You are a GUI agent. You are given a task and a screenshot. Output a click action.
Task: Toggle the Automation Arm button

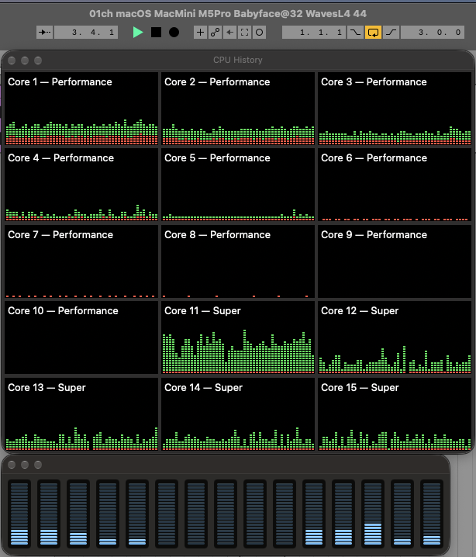coord(215,33)
